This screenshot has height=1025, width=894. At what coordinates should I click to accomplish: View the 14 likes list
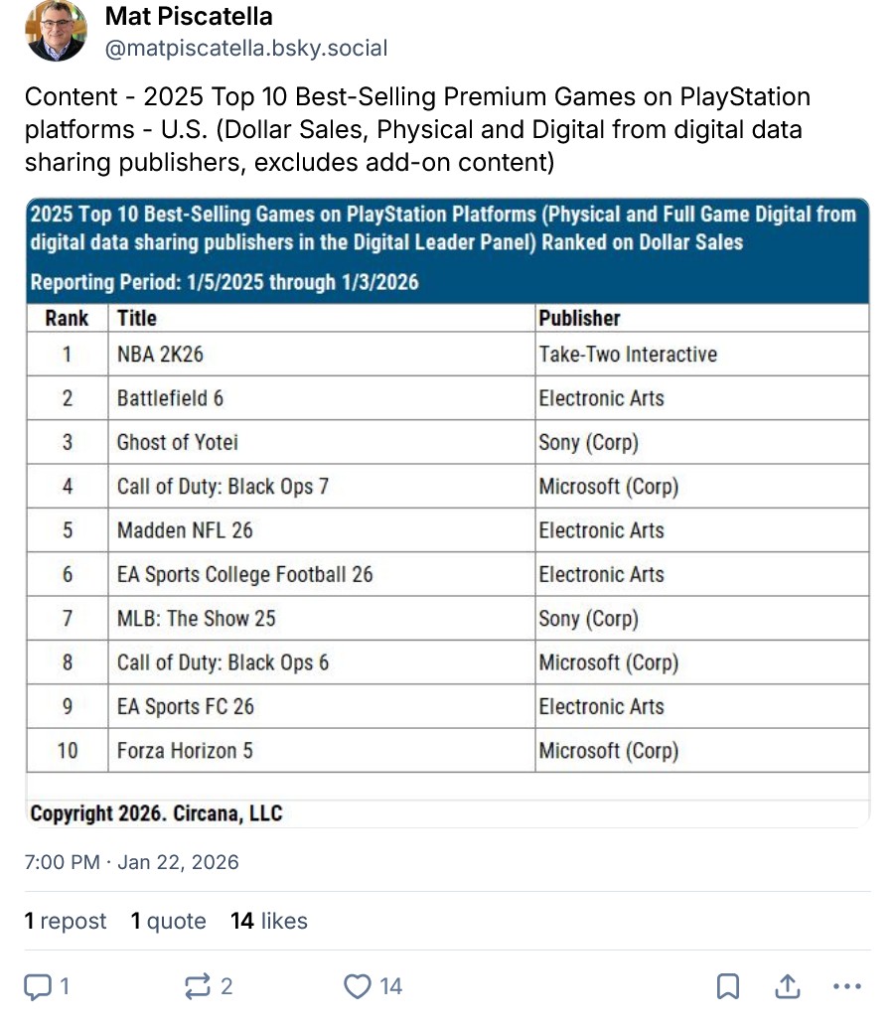pos(268,921)
